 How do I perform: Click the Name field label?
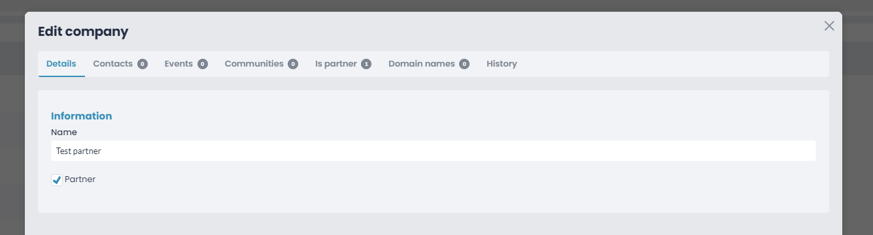pyautogui.click(x=64, y=133)
